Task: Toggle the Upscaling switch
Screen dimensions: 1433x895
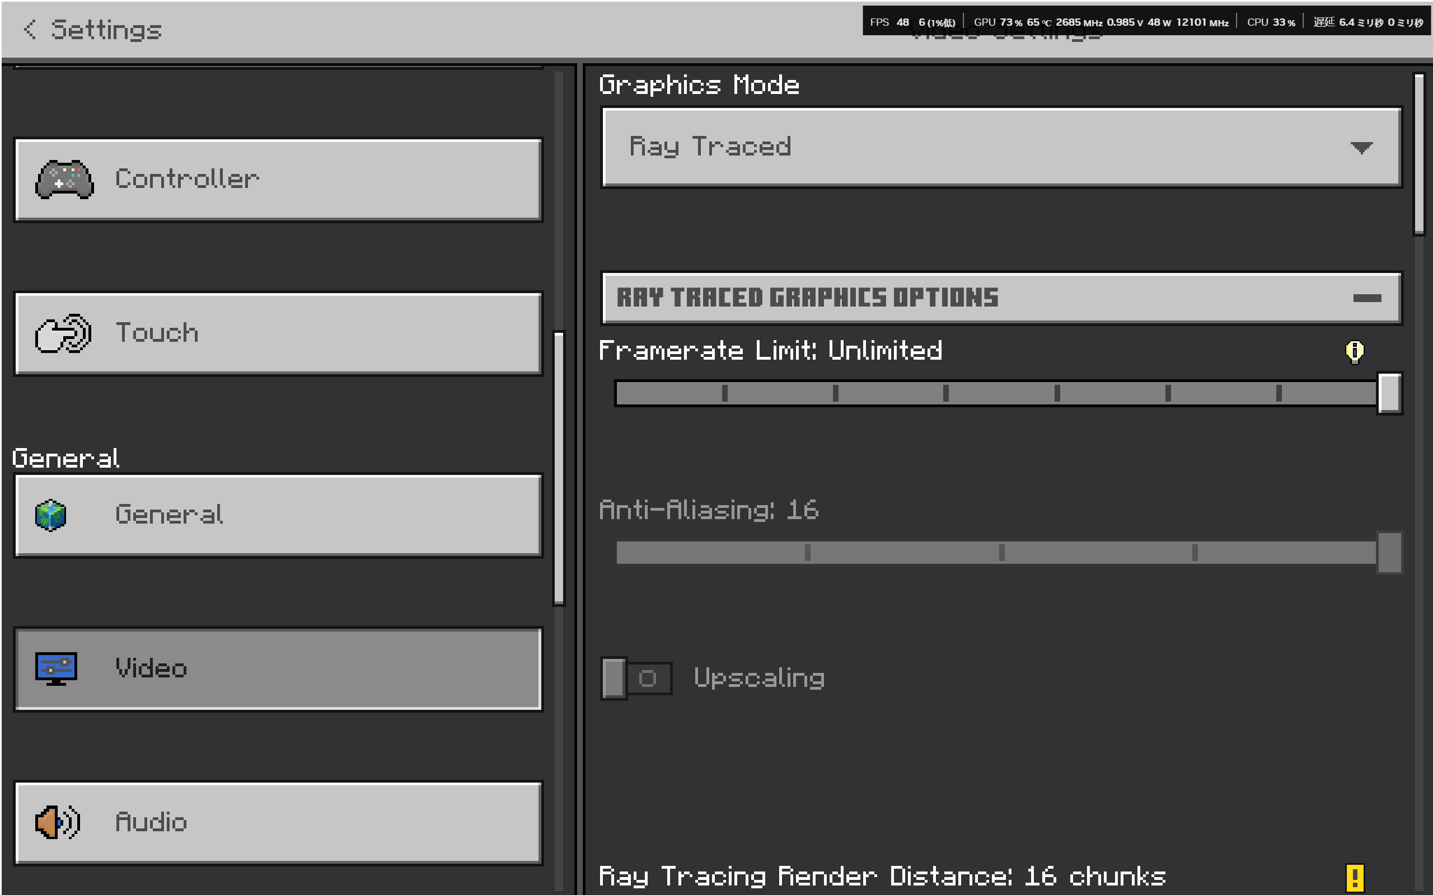Action: pos(636,678)
